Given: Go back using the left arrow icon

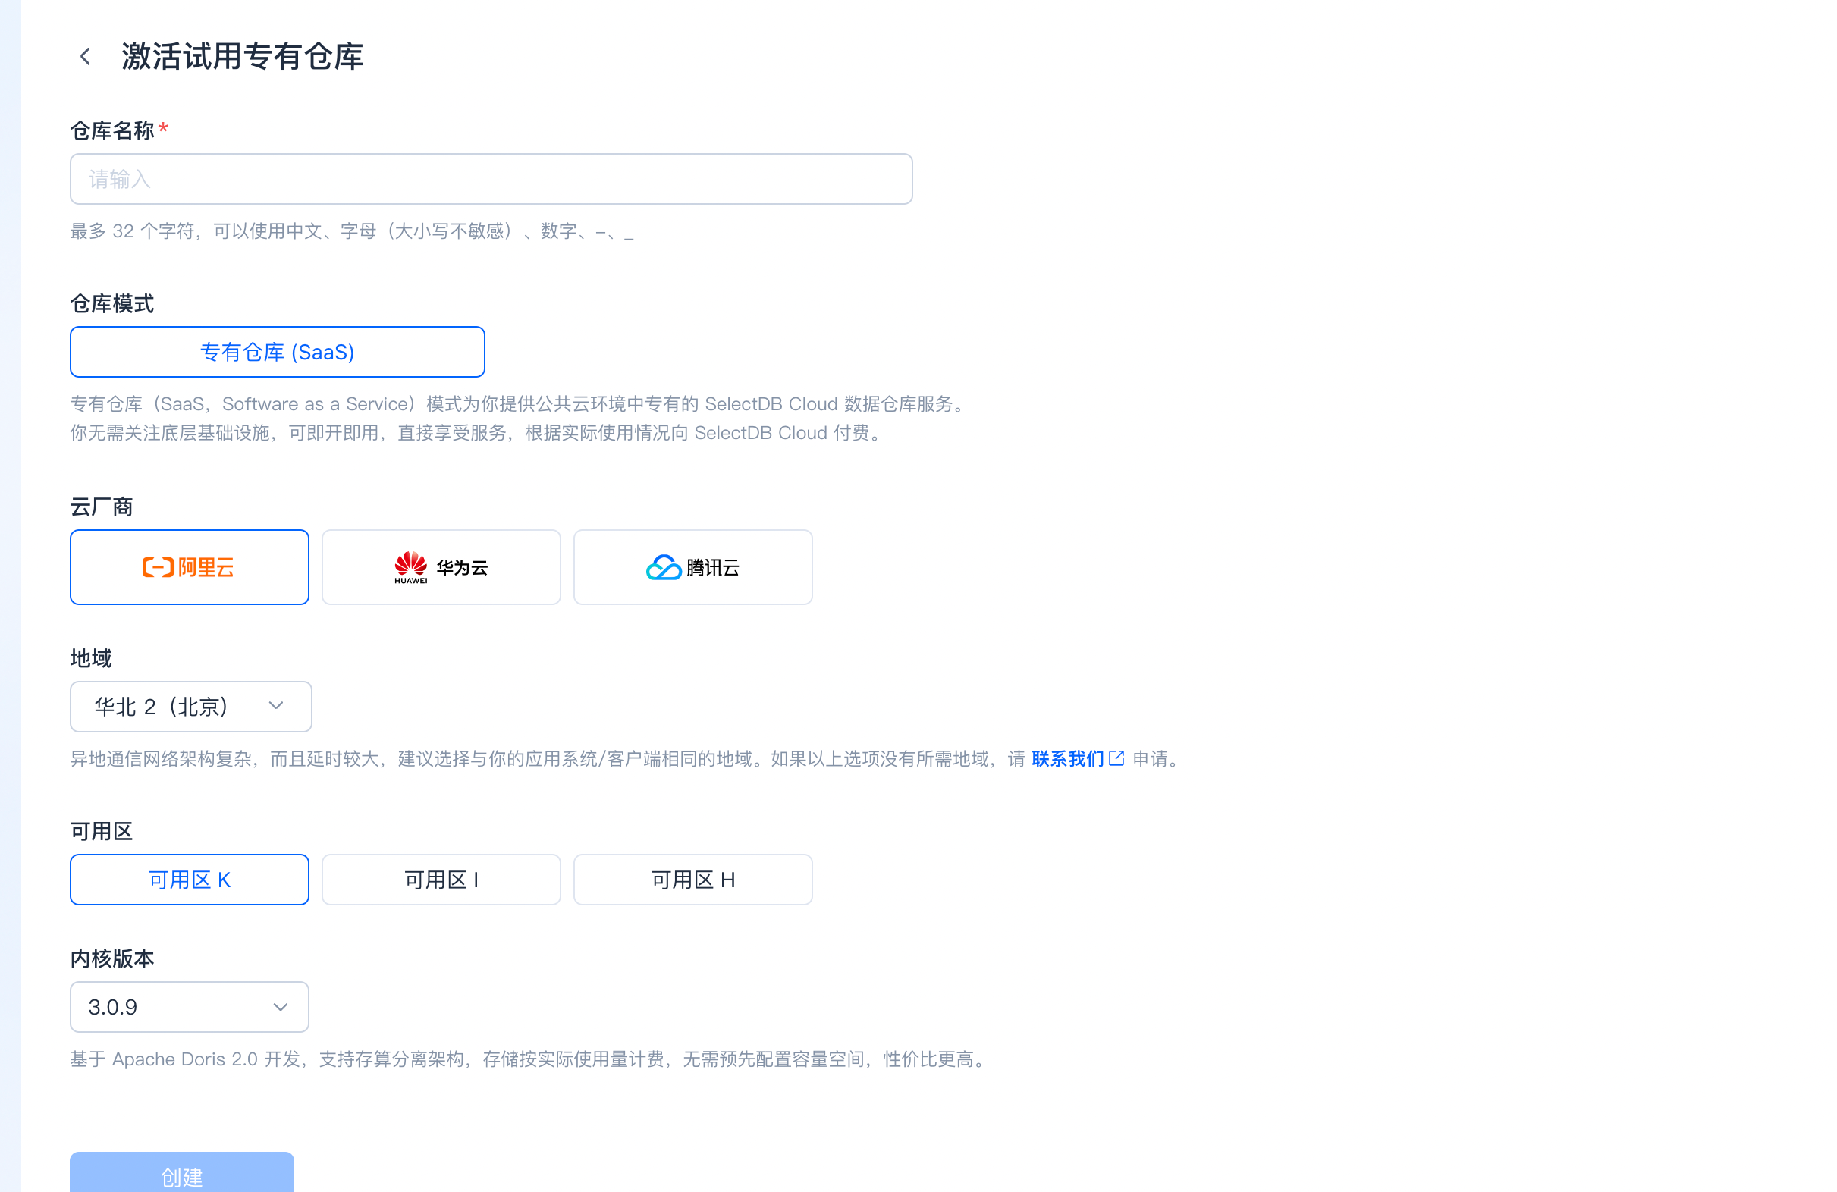Looking at the screenshot, I should tap(86, 56).
